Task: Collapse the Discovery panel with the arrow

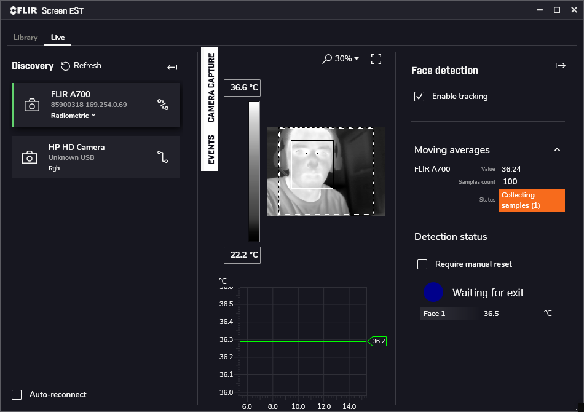Action: [x=172, y=68]
